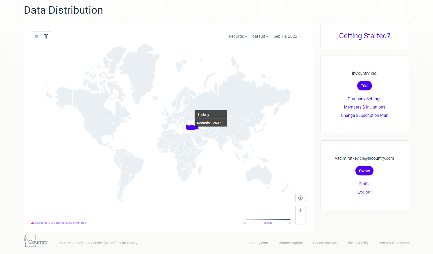Viewport: 433px width, 254px height.
Task: Open the Records dropdown
Action: pyautogui.click(x=238, y=36)
